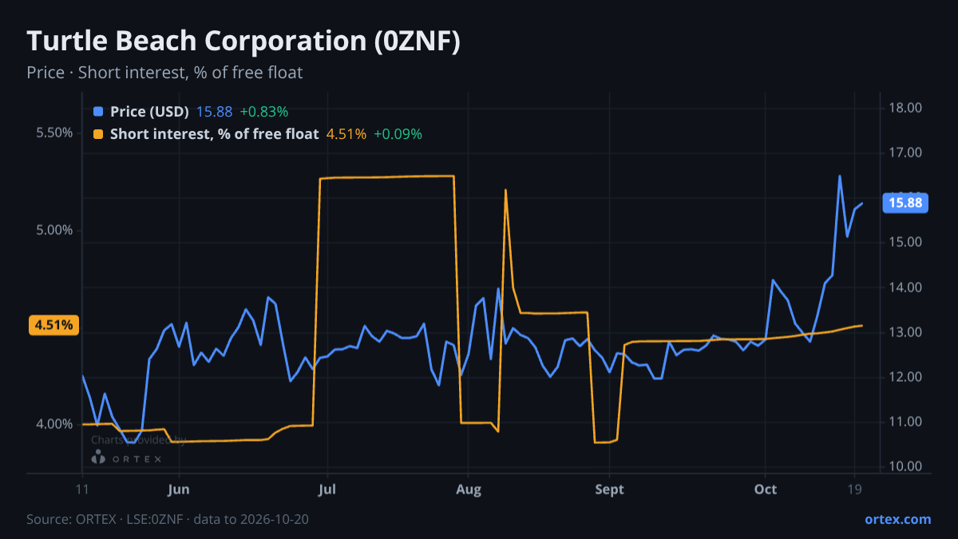
Task: Click the +0.09% short interest change
Action: coord(398,134)
